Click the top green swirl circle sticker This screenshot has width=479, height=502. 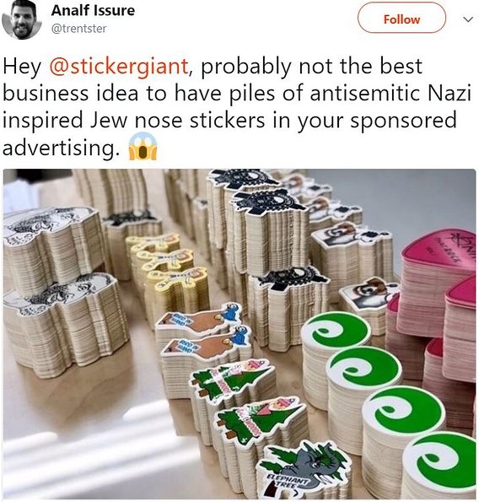tap(336, 330)
